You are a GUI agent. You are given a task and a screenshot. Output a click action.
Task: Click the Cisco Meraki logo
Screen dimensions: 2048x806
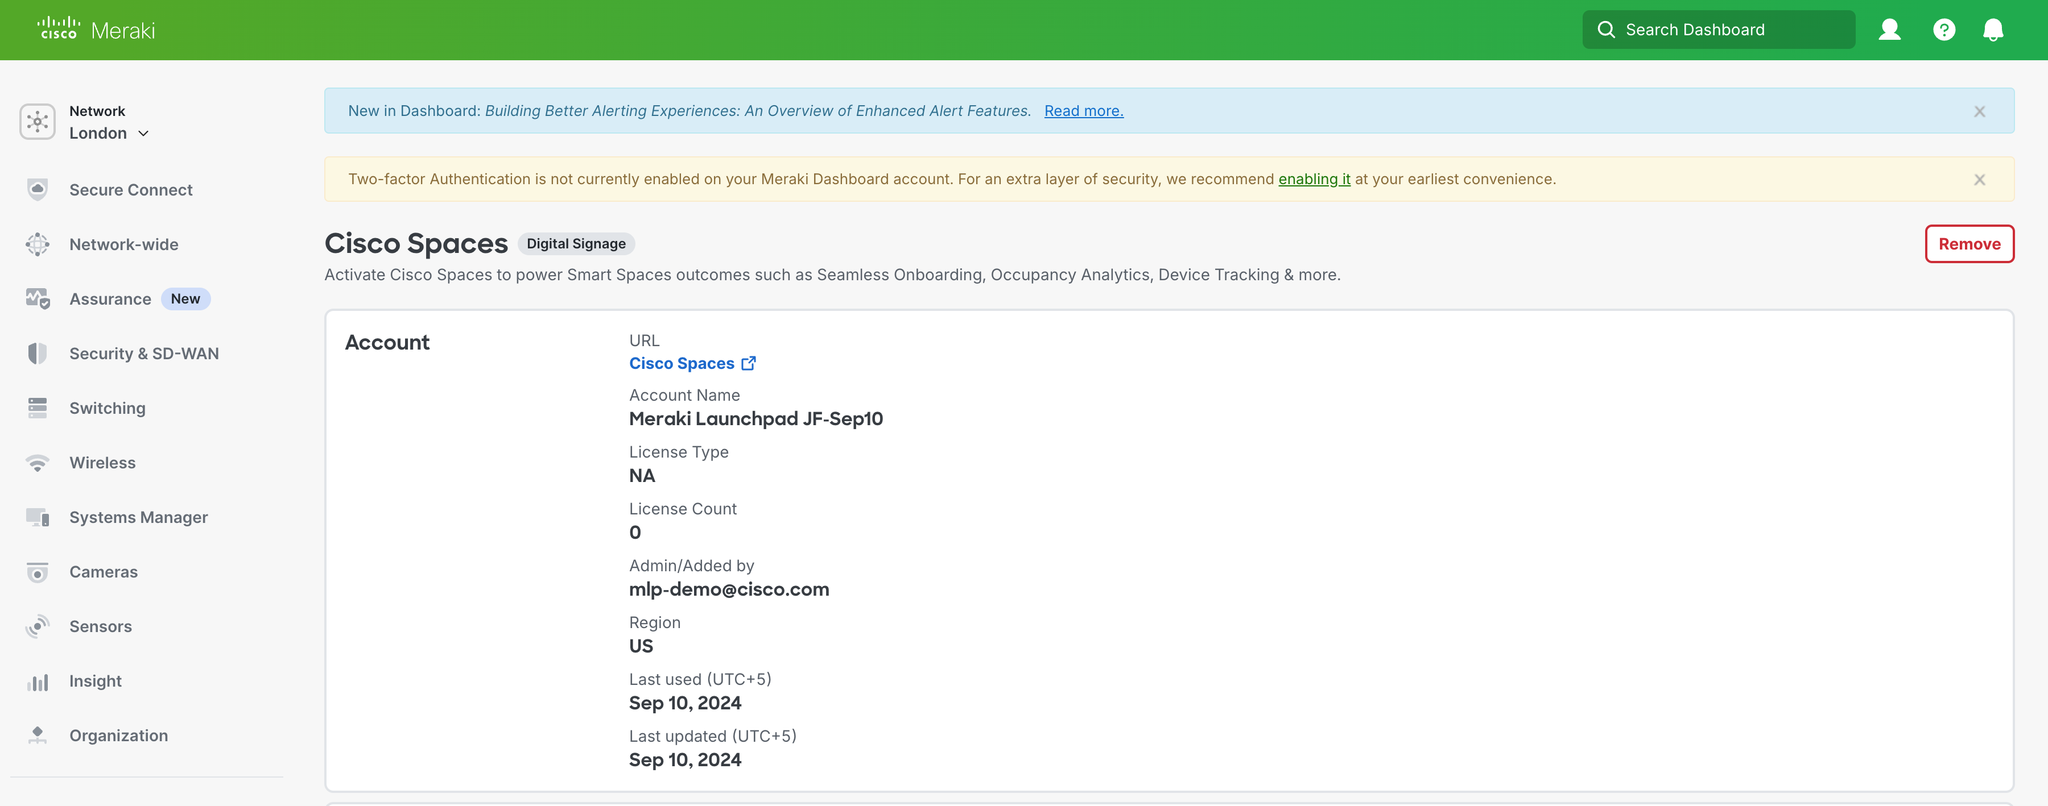96,30
